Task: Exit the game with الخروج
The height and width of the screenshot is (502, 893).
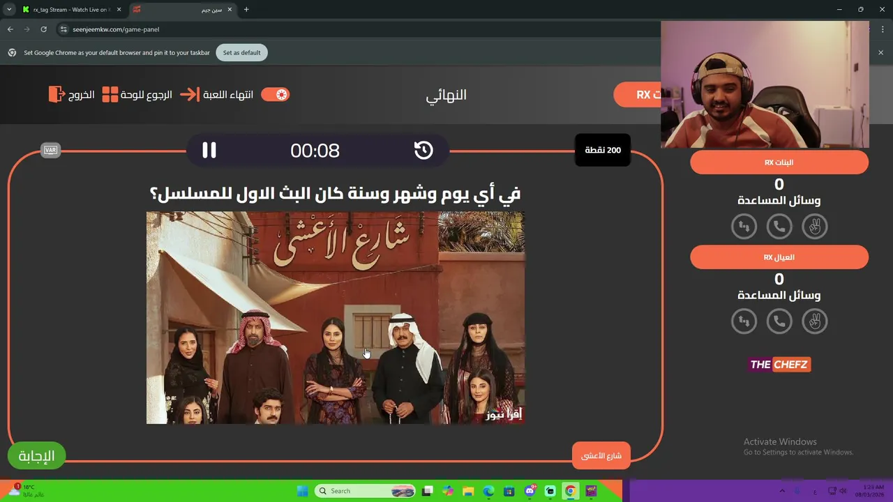Action: (x=72, y=95)
